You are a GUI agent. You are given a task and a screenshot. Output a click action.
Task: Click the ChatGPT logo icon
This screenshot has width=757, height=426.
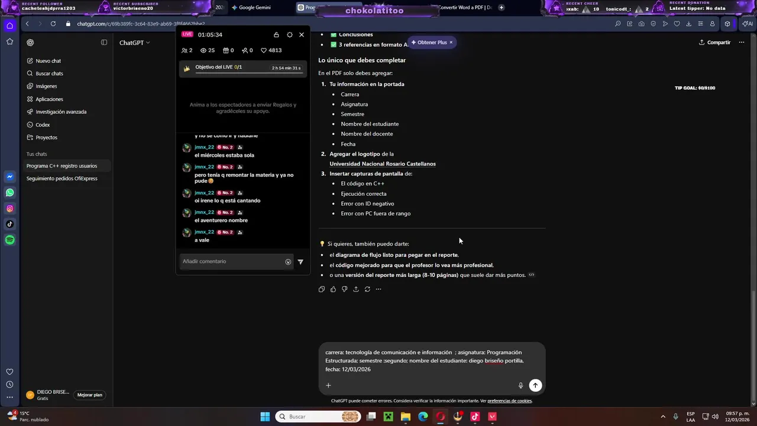[30, 43]
